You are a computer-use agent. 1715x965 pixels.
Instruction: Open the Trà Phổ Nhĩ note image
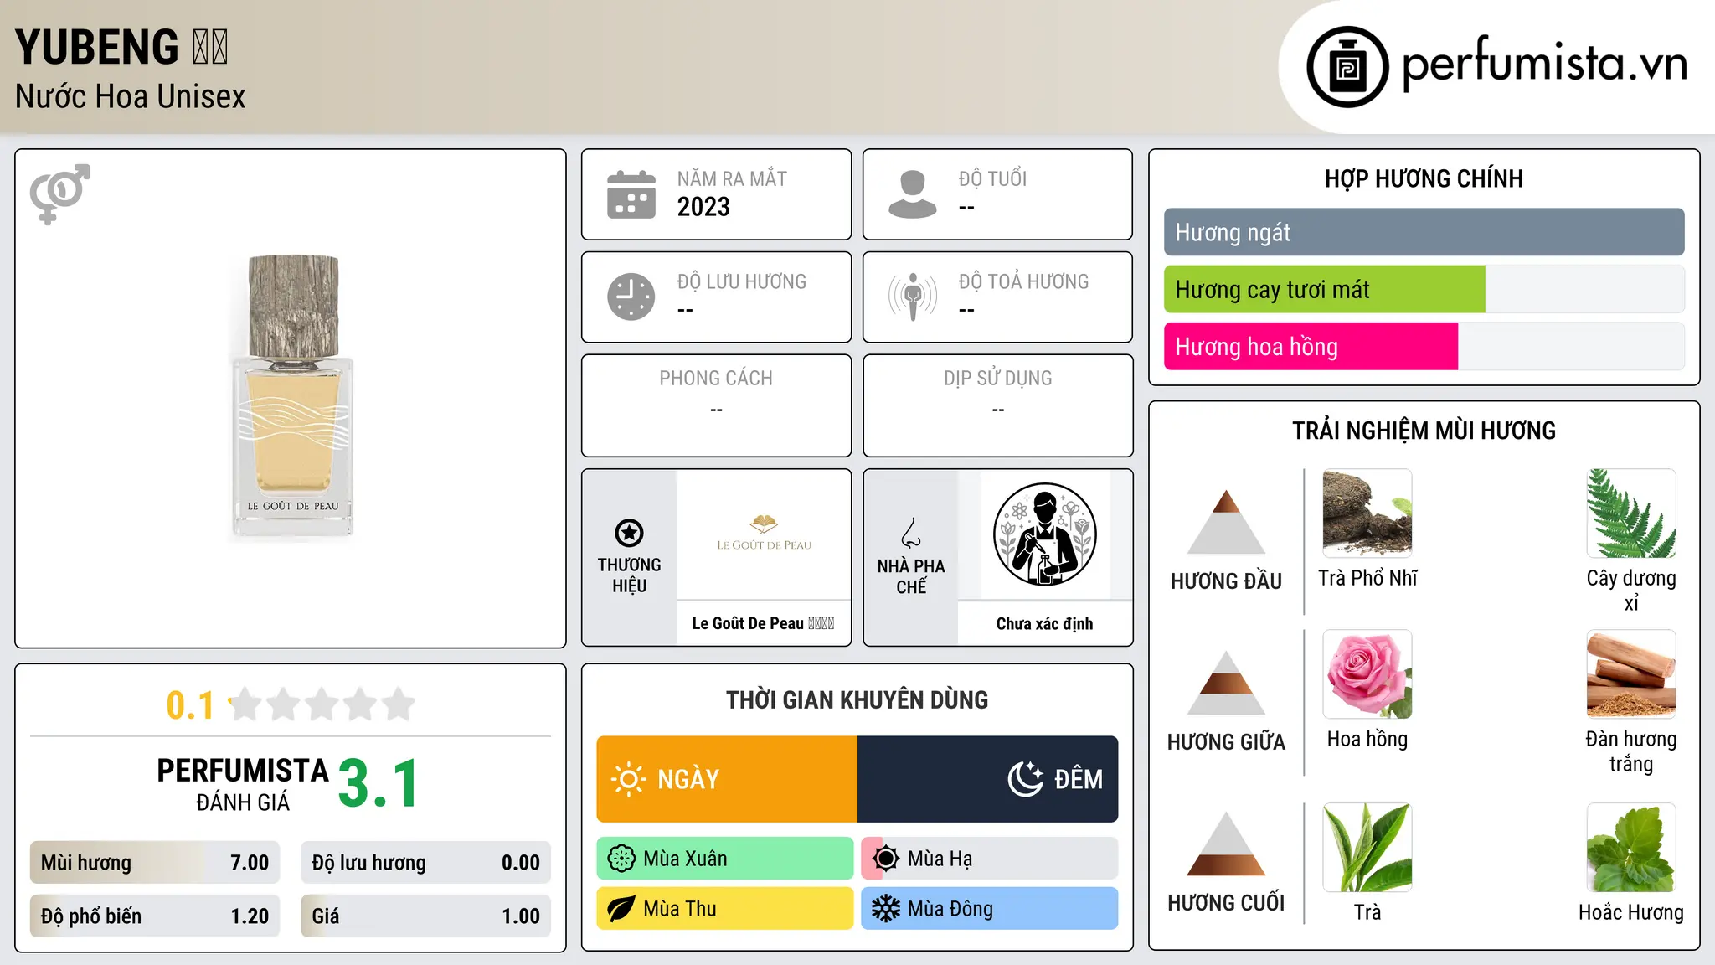click(1367, 513)
